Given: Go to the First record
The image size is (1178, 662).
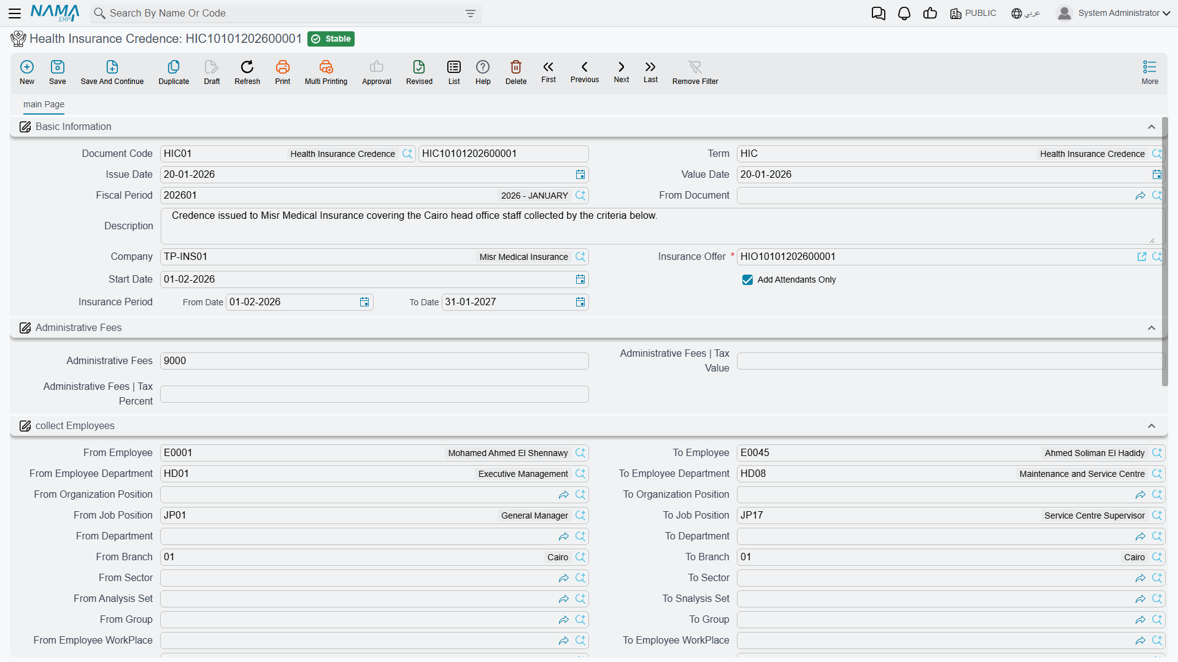Looking at the screenshot, I should tap(549, 71).
